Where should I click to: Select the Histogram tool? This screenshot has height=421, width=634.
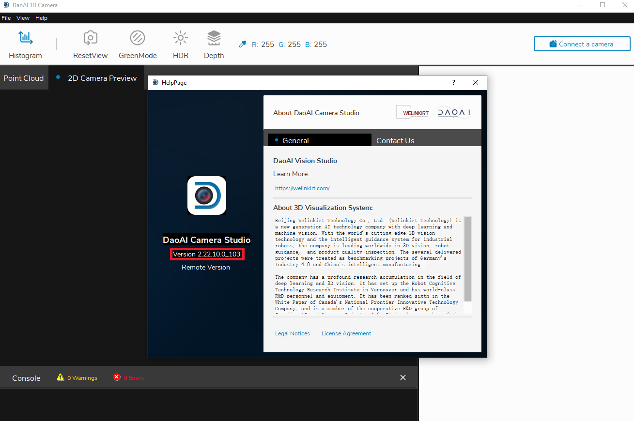tap(25, 44)
